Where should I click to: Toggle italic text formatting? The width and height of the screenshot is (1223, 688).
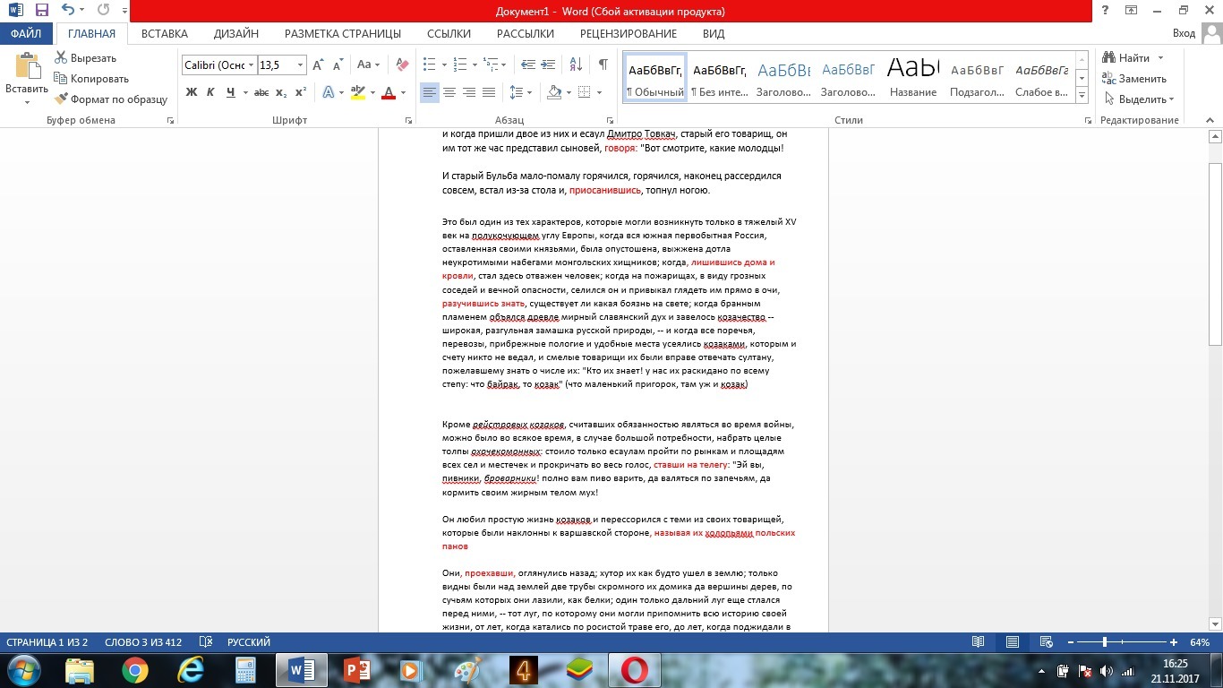coord(210,92)
